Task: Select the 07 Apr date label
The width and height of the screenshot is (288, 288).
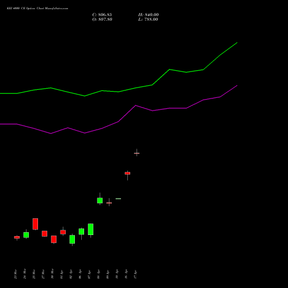Action: 89,275
